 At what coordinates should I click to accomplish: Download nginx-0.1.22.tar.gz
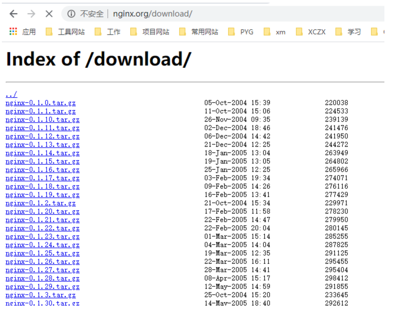(42, 228)
